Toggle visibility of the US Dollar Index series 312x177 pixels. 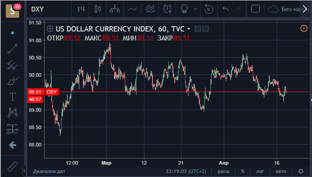click(197, 29)
